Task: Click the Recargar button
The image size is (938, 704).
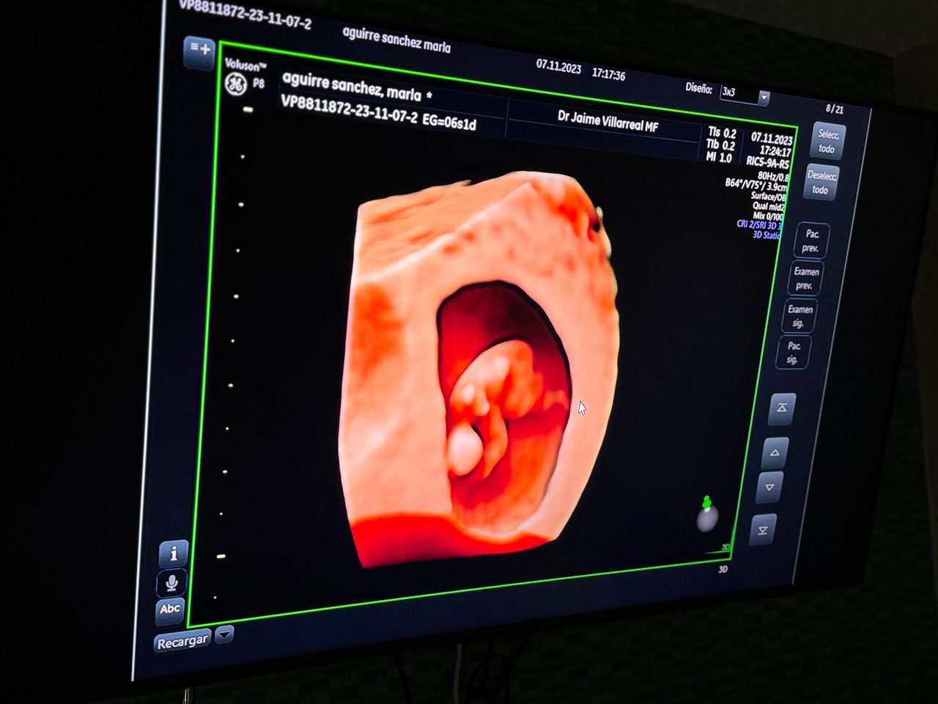Action: tap(182, 642)
